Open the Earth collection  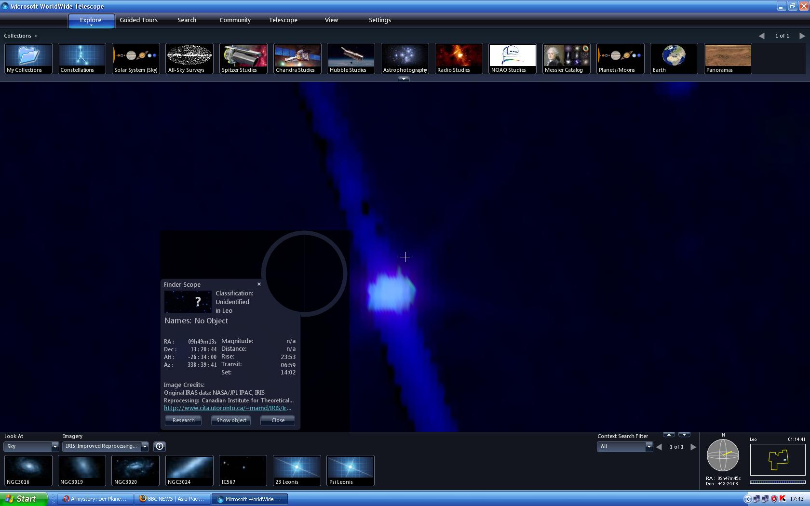[x=674, y=58]
